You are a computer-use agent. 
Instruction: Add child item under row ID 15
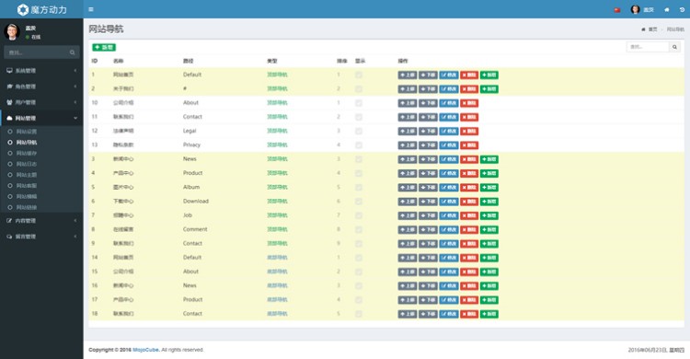tap(489, 272)
